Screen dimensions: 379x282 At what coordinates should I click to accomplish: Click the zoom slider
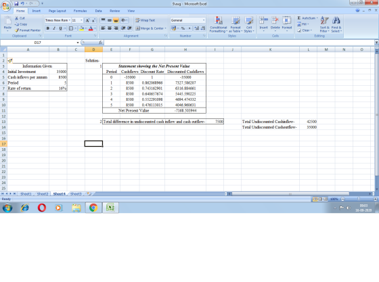coord(359,199)
